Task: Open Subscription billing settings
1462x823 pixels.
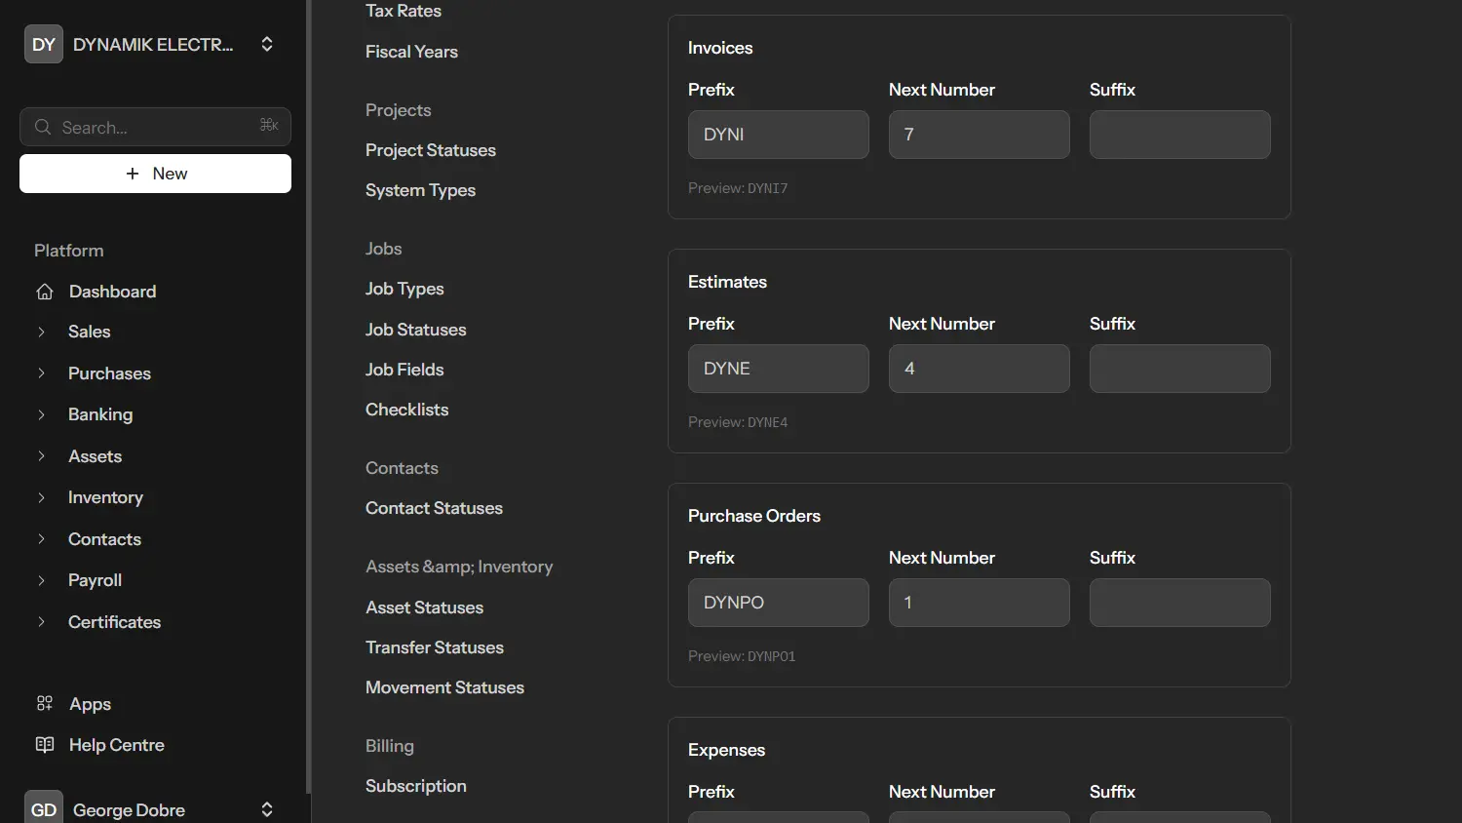Action: 416,786
